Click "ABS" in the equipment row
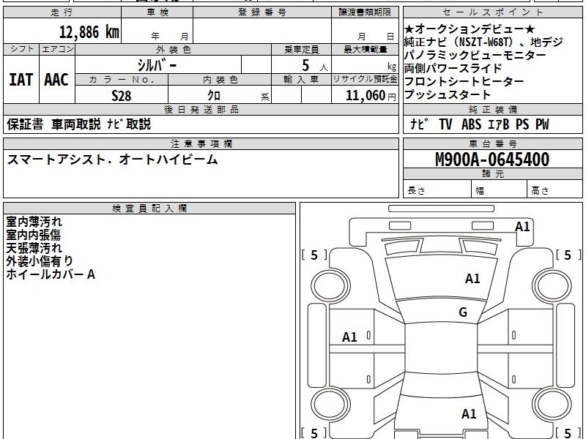 tap(471, 124)
